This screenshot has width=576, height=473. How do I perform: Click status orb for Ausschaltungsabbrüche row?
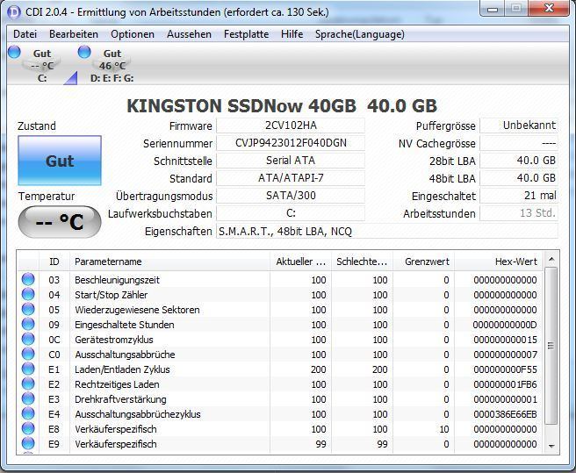[x=28, y=354]
